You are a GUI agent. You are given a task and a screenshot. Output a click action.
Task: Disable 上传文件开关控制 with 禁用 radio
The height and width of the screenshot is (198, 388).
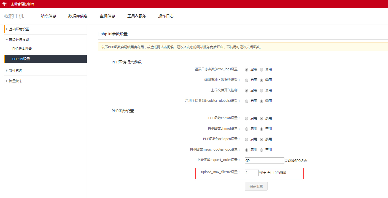coord(262,91)
